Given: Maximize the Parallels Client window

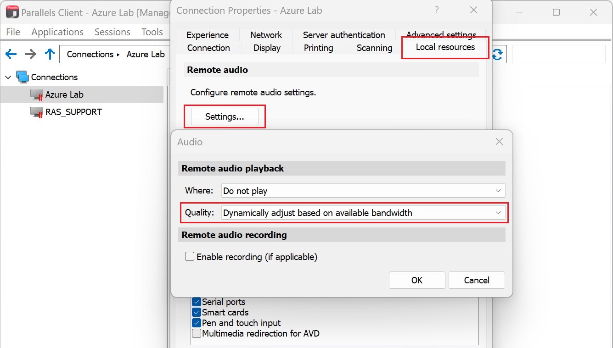Looking at the screenshot, I should tap(556, 12).
